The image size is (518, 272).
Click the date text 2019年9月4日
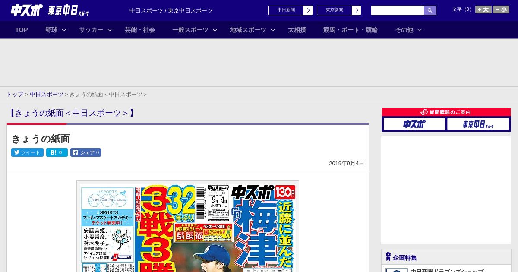(347, 164)
